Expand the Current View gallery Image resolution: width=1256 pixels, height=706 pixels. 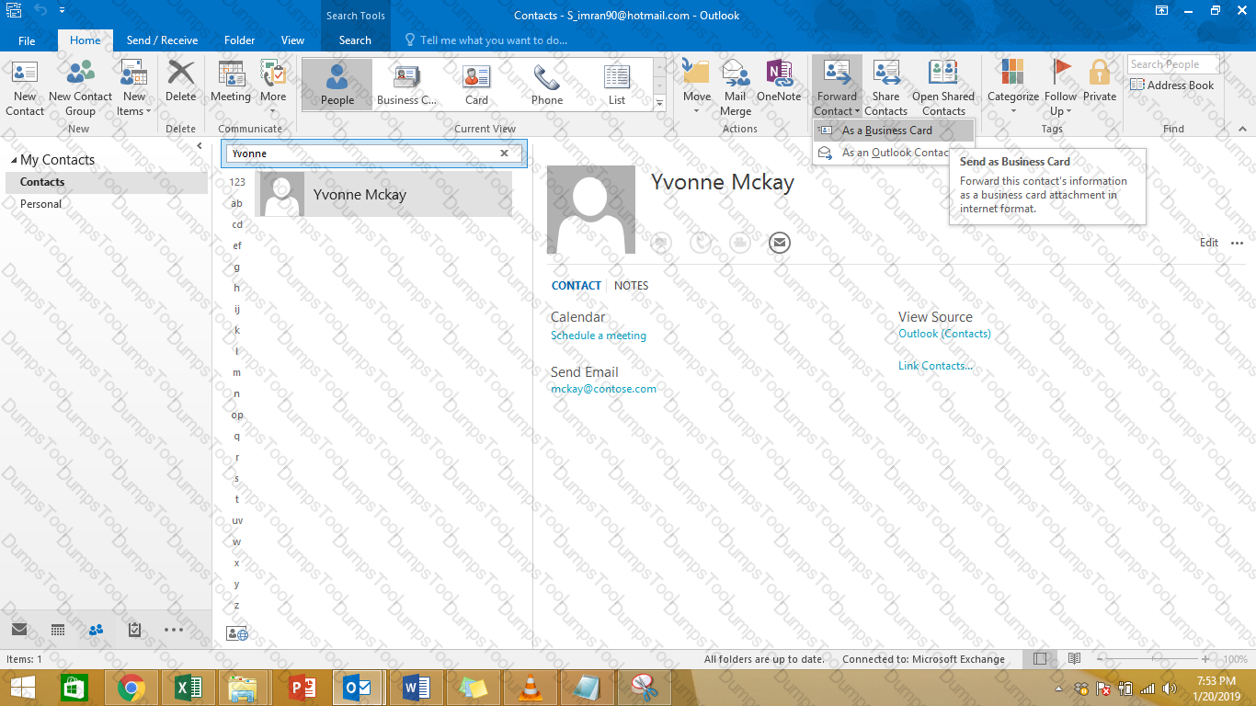coord(659,105)
